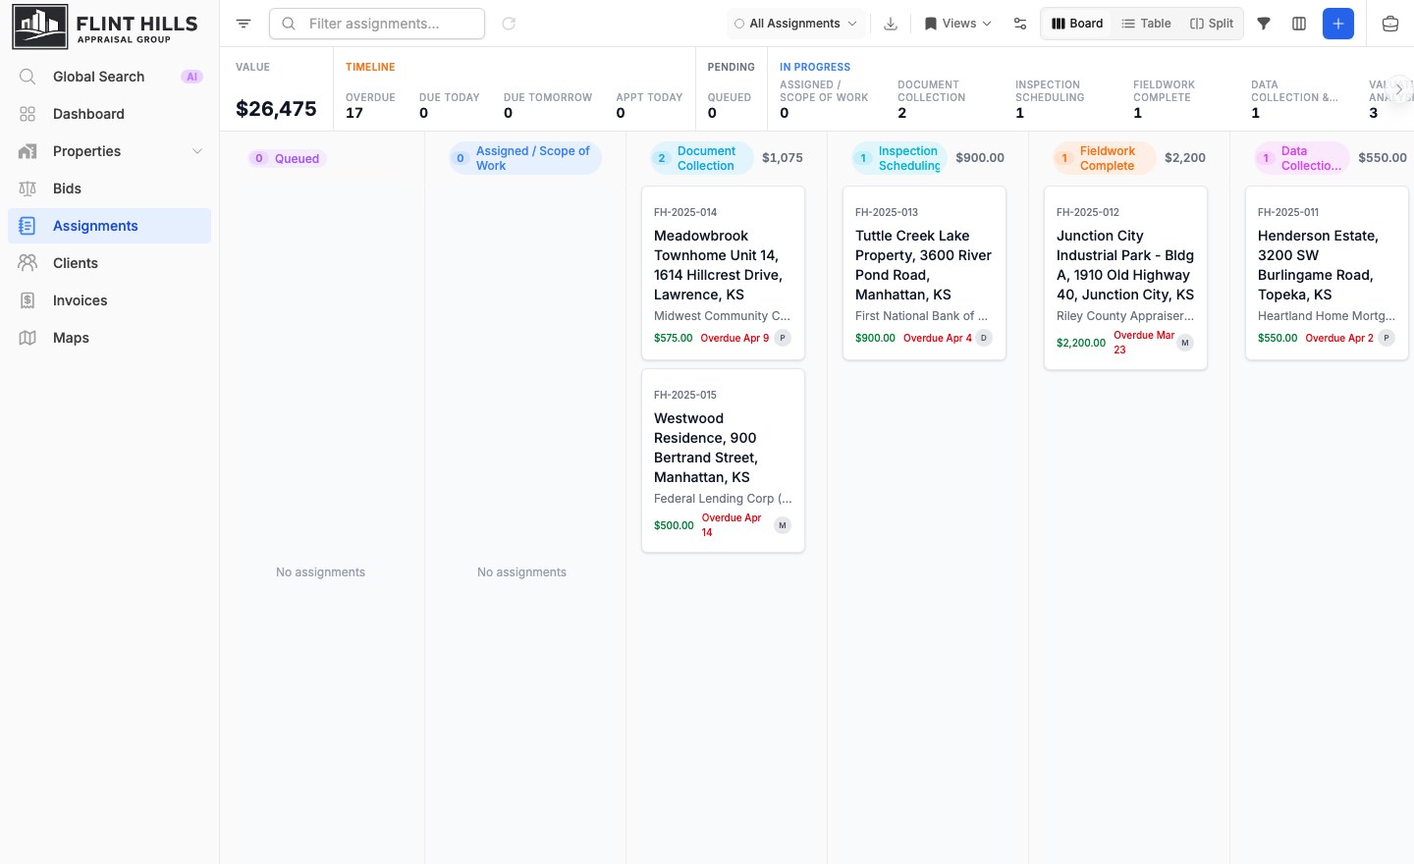Open Assignments in sidebar

tap(109, 226)
